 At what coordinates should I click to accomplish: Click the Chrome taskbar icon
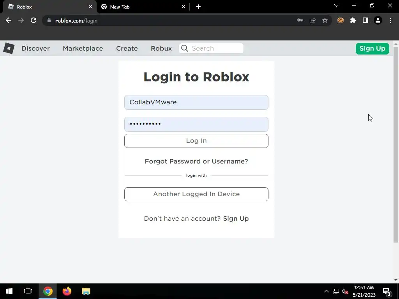(48, 291)
